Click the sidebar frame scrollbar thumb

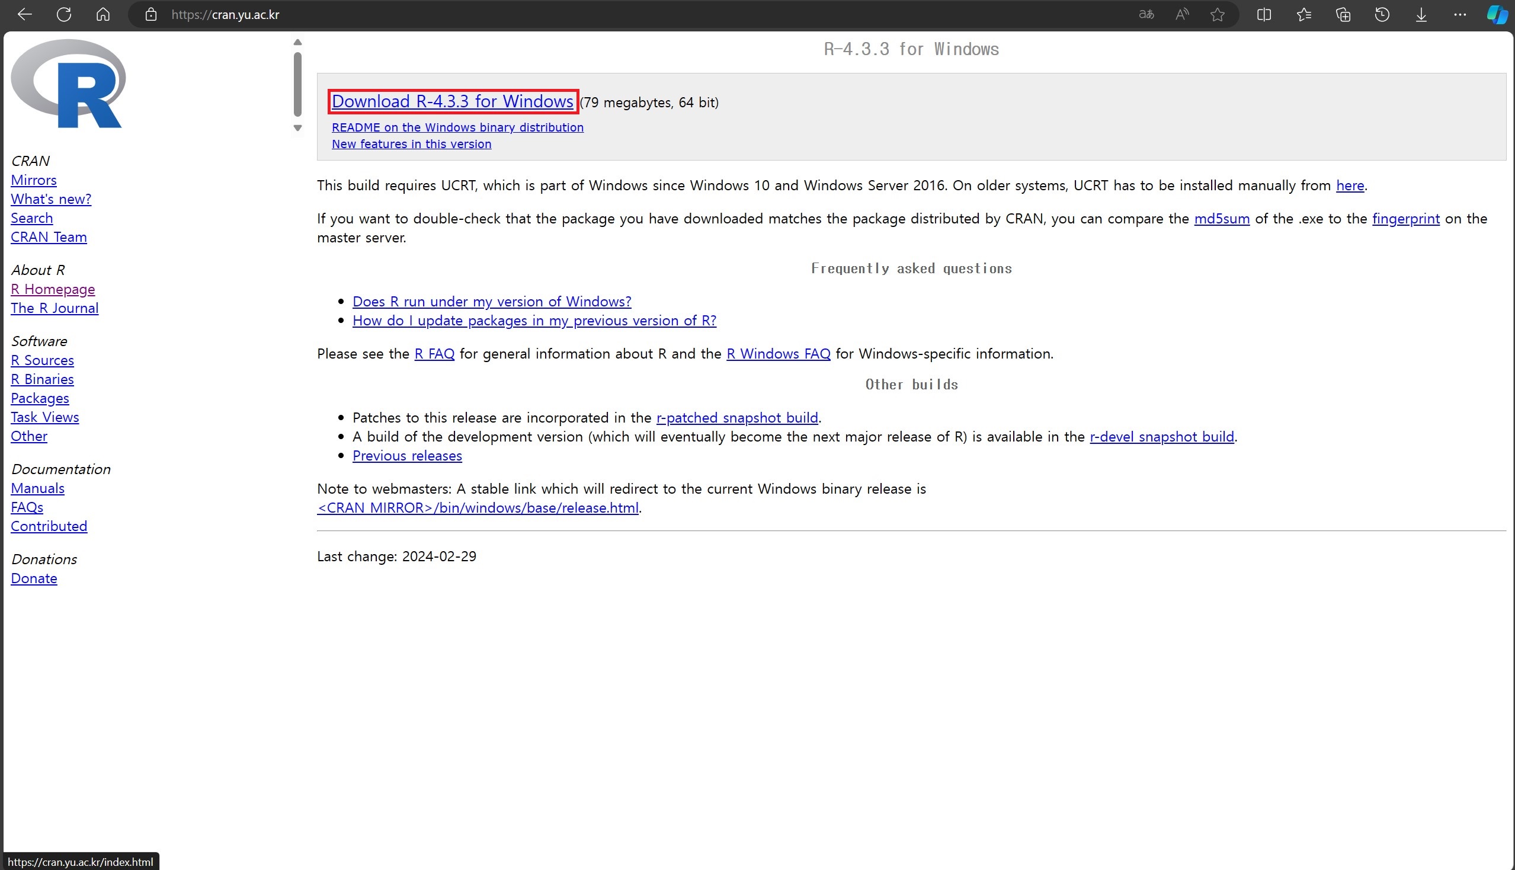[x=297, y=84]
